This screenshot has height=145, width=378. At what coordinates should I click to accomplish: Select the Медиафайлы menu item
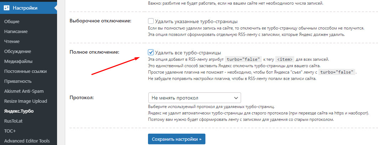[x=18, y=61]
